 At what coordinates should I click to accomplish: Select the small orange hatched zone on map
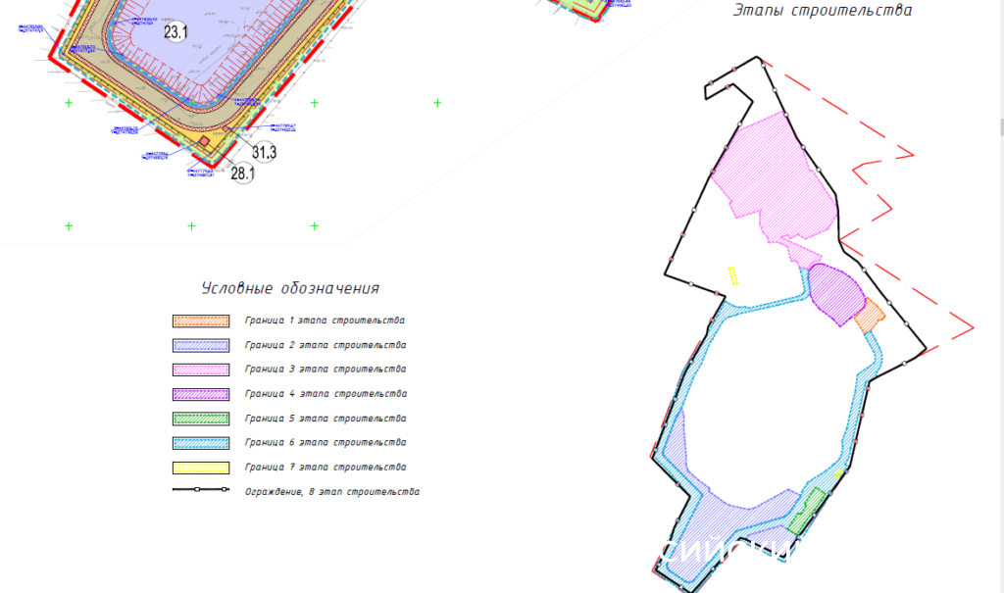click(869, 317)
